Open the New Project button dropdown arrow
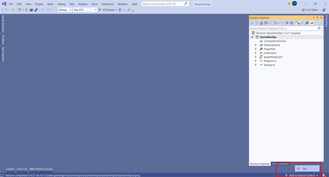 tap(23, 10)
